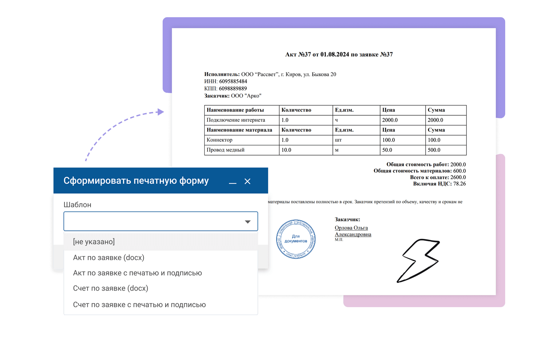The height and width of the screenshot is (345, 551).
Task: Select Акт по заявке с печатью и подписью
Action: (x=137, y=273)
